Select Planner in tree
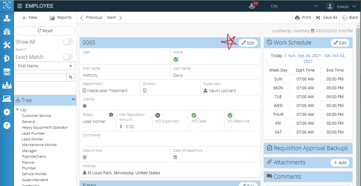The image size is (361, 186). (28, 162)
